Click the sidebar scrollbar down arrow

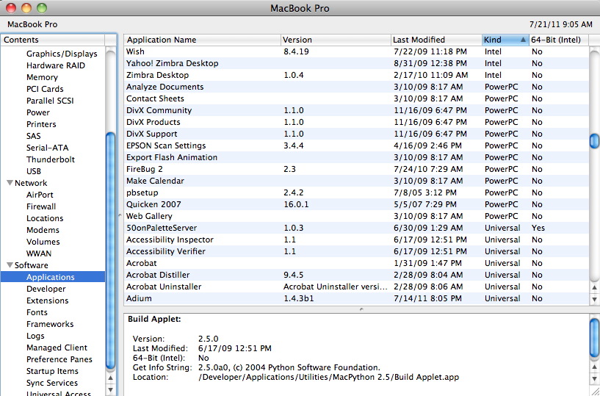click(x=111, y=390)
